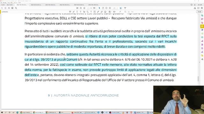Click the star bookmark icon
204x114 pixels.
(5, 8)
